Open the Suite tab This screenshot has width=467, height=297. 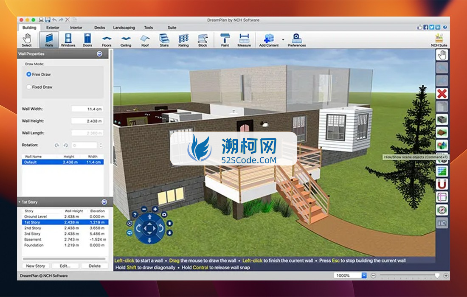(172, 28)
